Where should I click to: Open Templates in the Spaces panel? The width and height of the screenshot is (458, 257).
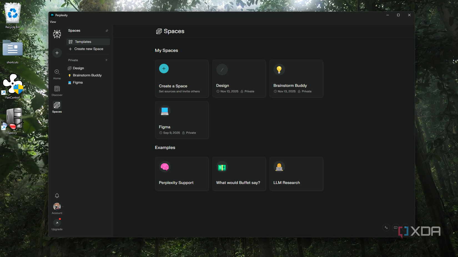pos(88,42)
